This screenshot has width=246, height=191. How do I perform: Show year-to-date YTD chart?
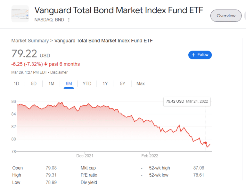point(87,84)
